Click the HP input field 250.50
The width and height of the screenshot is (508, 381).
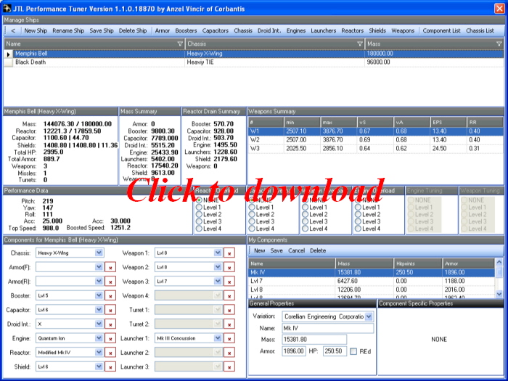pyautogui.click(x=335, y=351)
